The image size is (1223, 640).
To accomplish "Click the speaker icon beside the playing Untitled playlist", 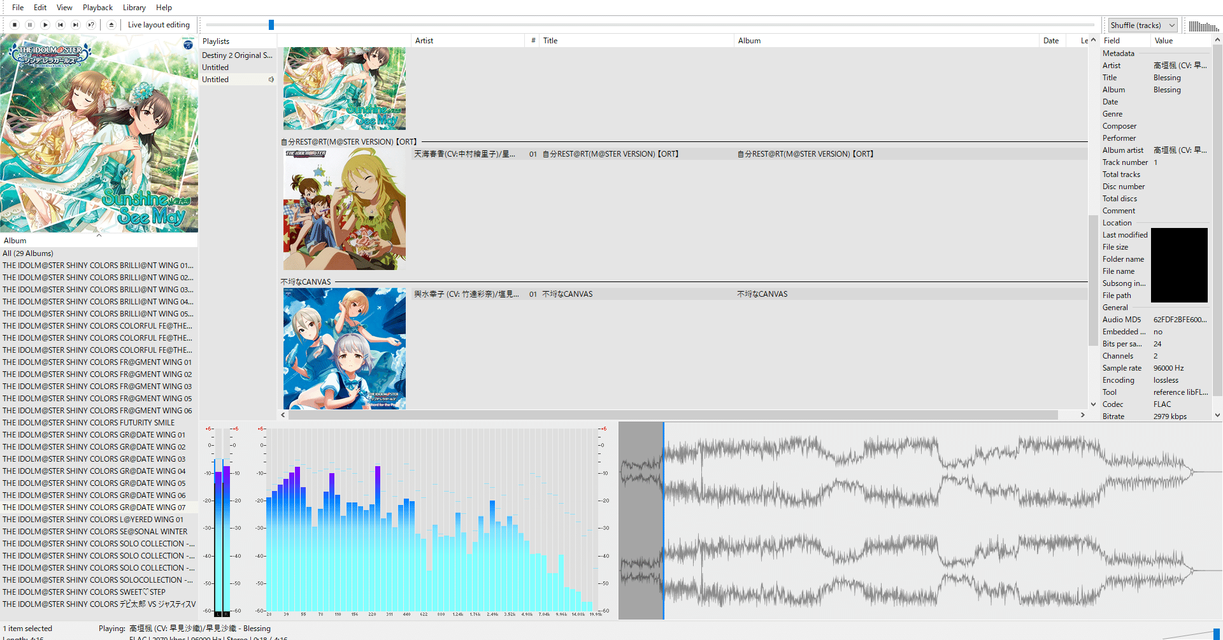I will [x=271, y=80].
